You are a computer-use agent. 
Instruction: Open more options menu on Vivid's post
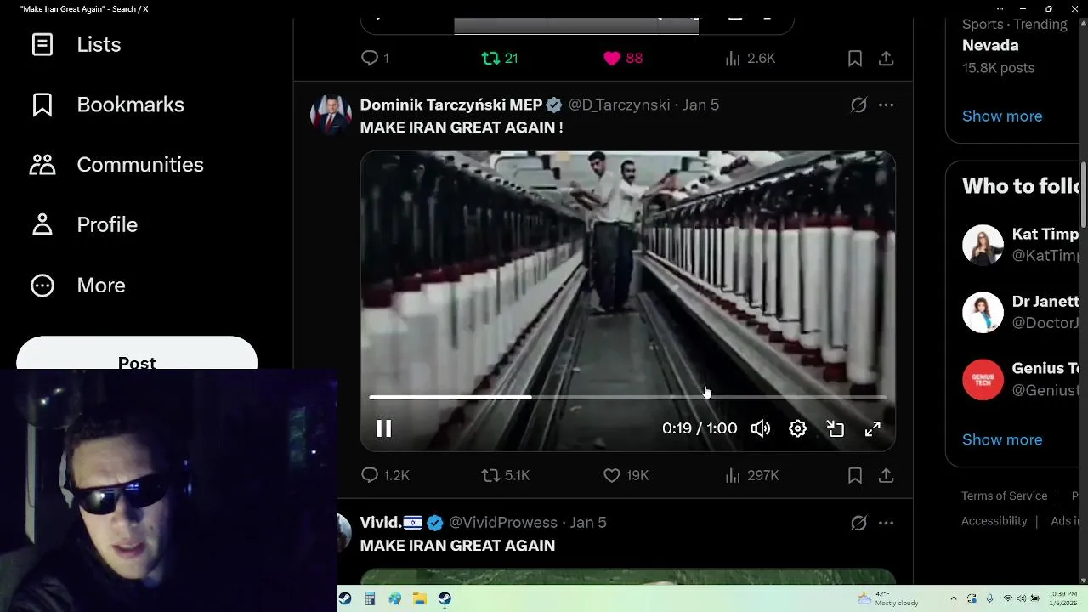pyautogui.click(x=886, y=523)
